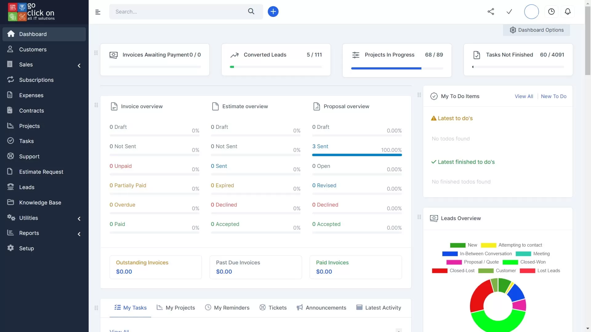Open the Utilities menu item
The width and height of the screenshot is (591, 332).
coord(44,218)
